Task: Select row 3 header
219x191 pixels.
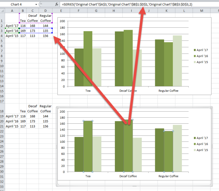Action: click(2, 31)
